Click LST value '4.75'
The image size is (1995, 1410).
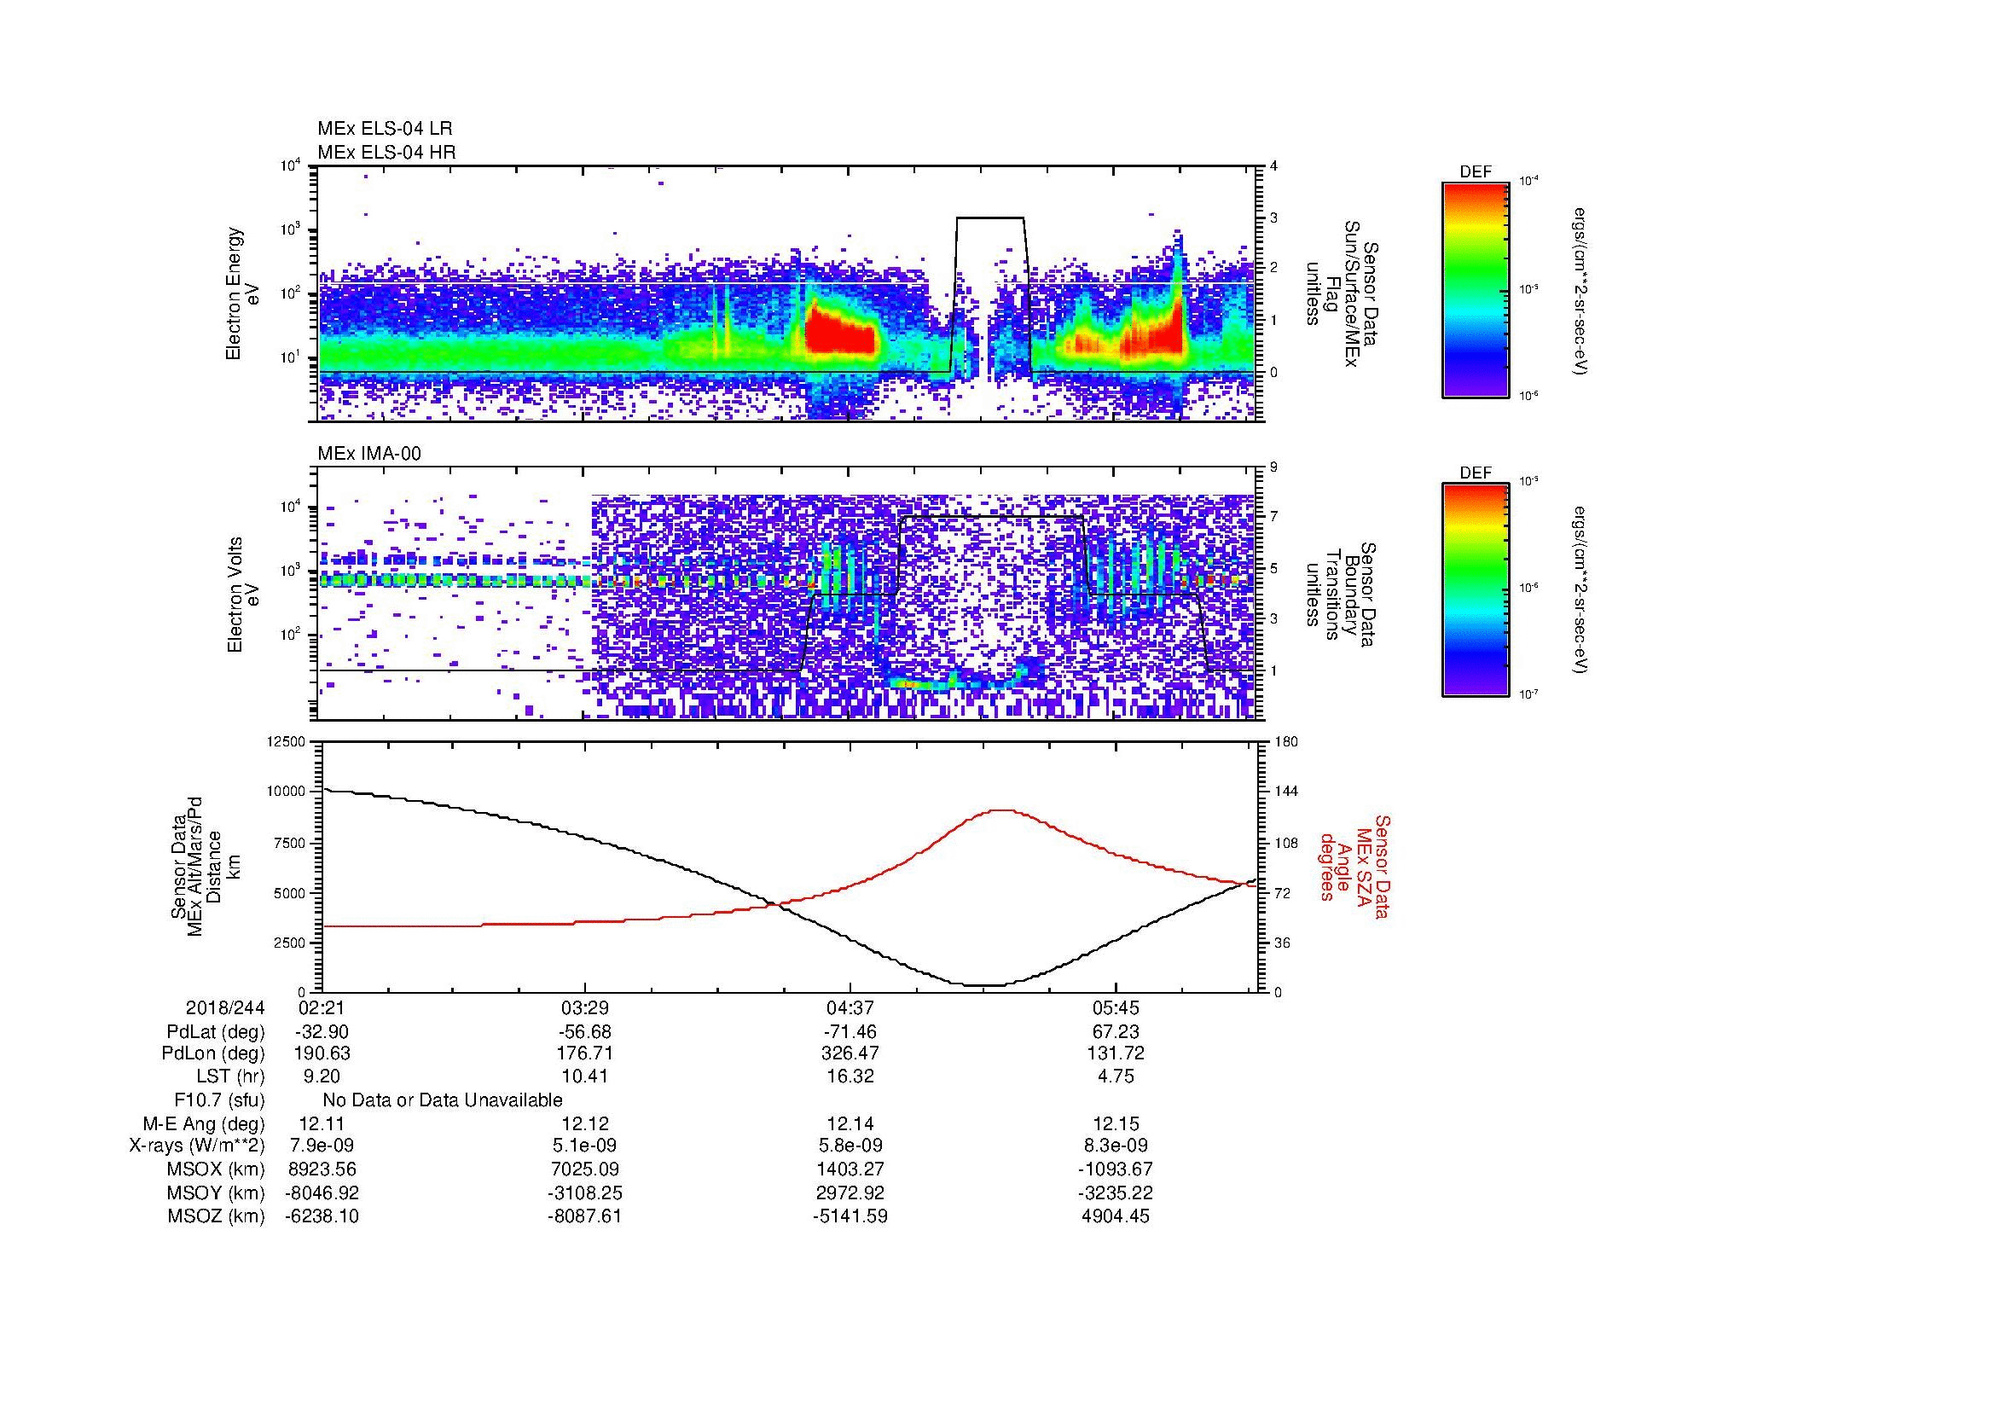click(1115, 1077)
